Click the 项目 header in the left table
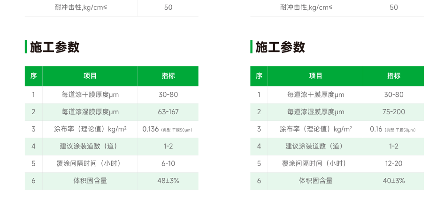This screenshot has height=213, width=436. click(x=90, y=76)
